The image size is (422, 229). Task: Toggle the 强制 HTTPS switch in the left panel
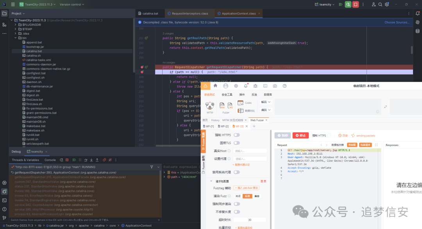click(x=236, y=135)
